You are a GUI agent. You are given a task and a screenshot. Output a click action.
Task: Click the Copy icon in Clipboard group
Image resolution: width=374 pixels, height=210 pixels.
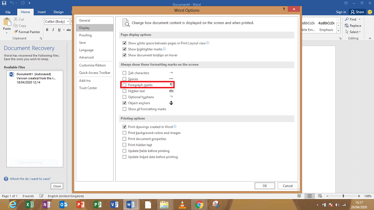point(16,26)
